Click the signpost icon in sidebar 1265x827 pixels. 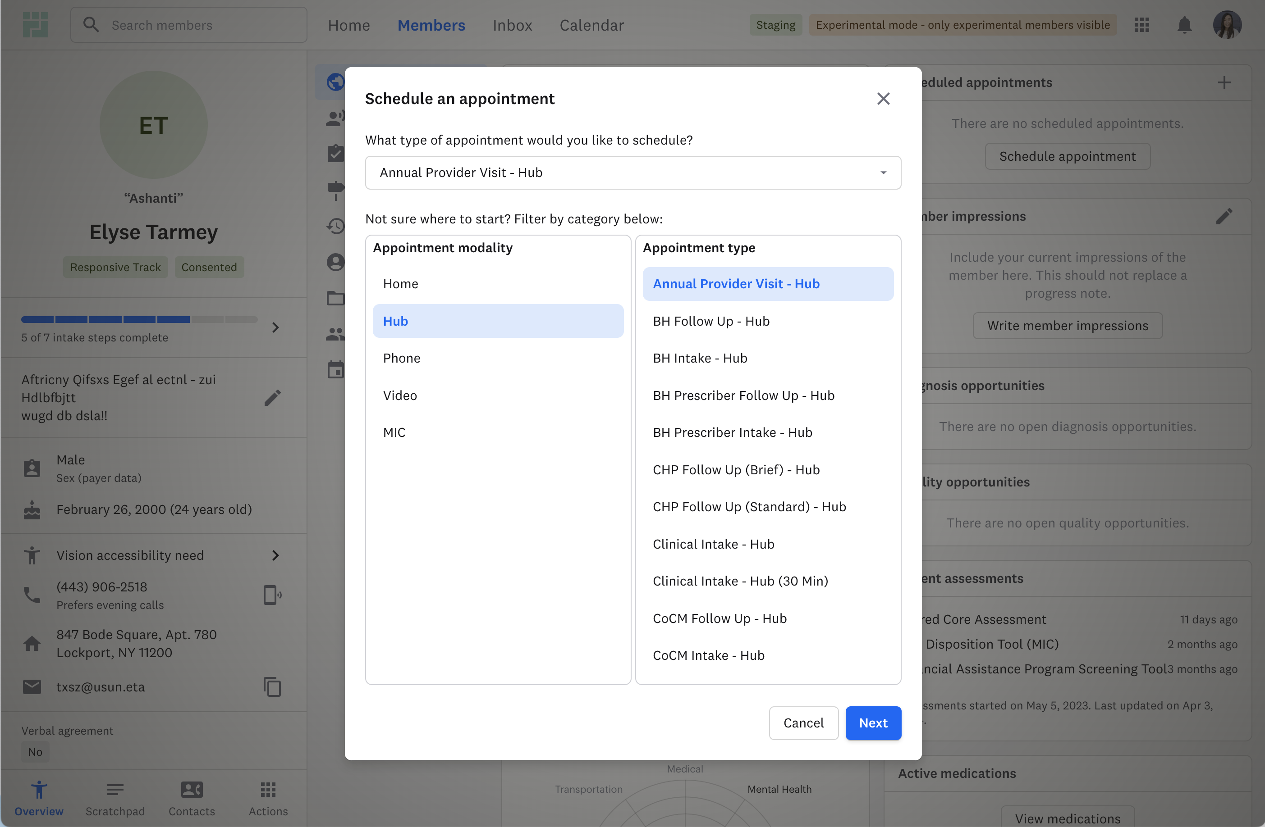click(335, 190)
